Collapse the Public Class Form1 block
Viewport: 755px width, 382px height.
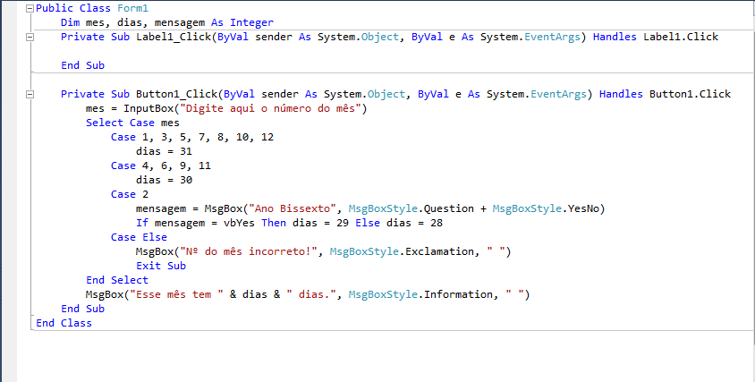[x=30, y=8]
